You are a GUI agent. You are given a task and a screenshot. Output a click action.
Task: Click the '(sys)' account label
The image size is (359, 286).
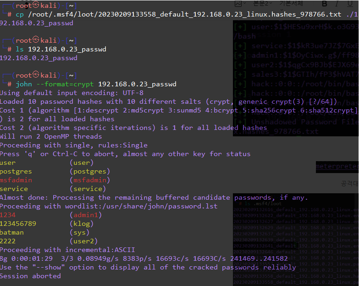click(79, 232)
